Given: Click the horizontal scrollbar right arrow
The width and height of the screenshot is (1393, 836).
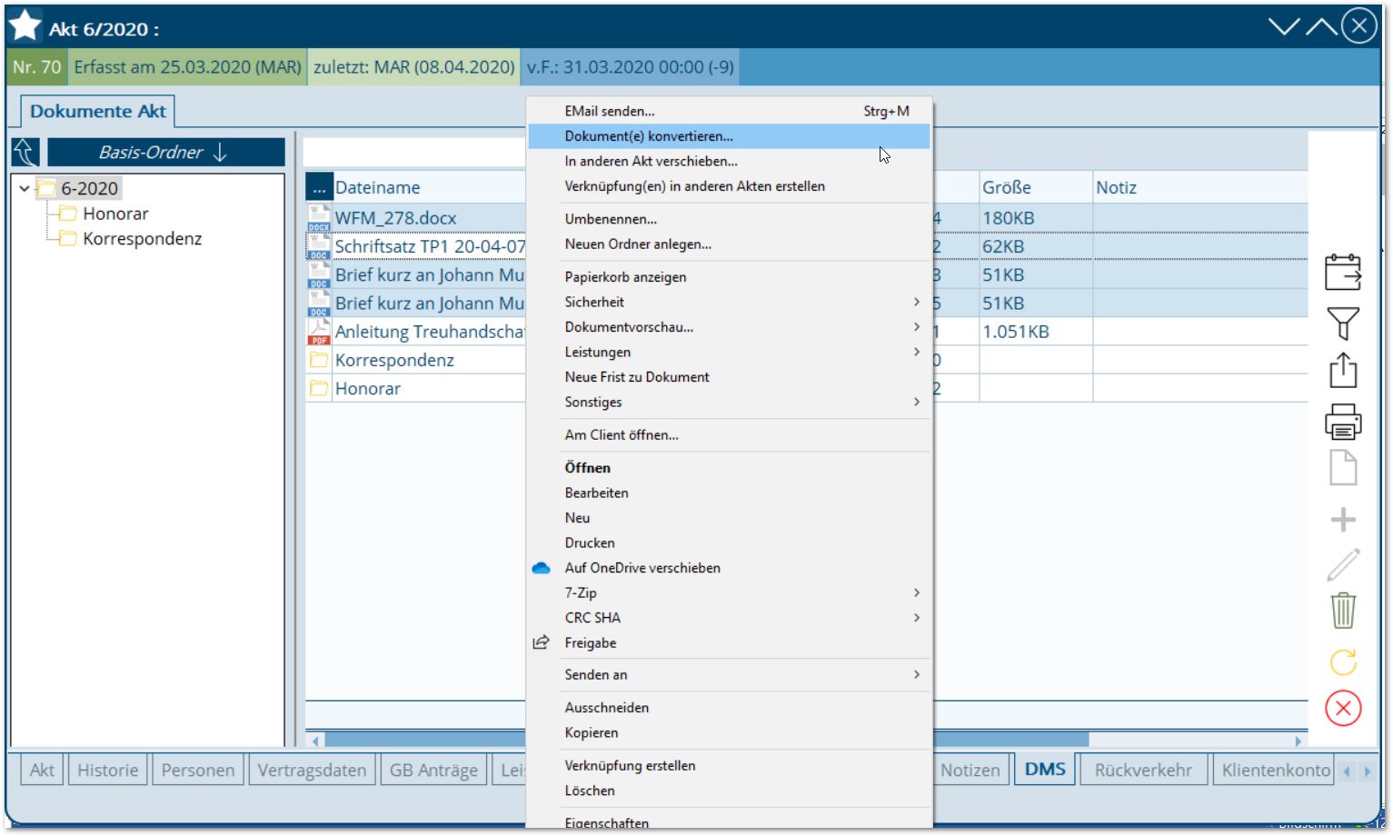Looking at the screenshot, I should pyautogui.click(x=1298, y=741).
